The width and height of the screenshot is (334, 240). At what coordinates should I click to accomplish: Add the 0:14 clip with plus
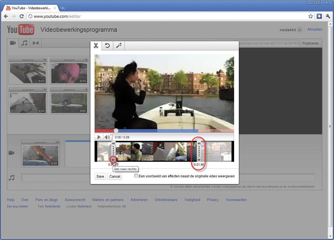(x=86, y=60)
